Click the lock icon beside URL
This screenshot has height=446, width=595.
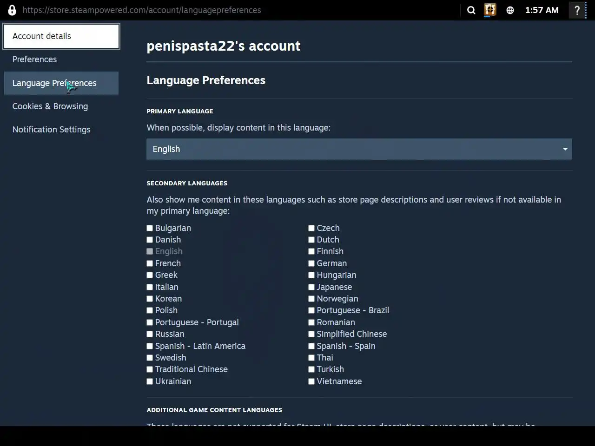12,10
